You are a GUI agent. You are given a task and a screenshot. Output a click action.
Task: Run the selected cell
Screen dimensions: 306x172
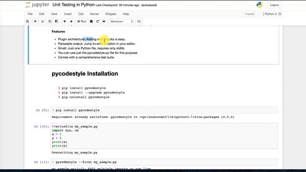click(82, 21)
